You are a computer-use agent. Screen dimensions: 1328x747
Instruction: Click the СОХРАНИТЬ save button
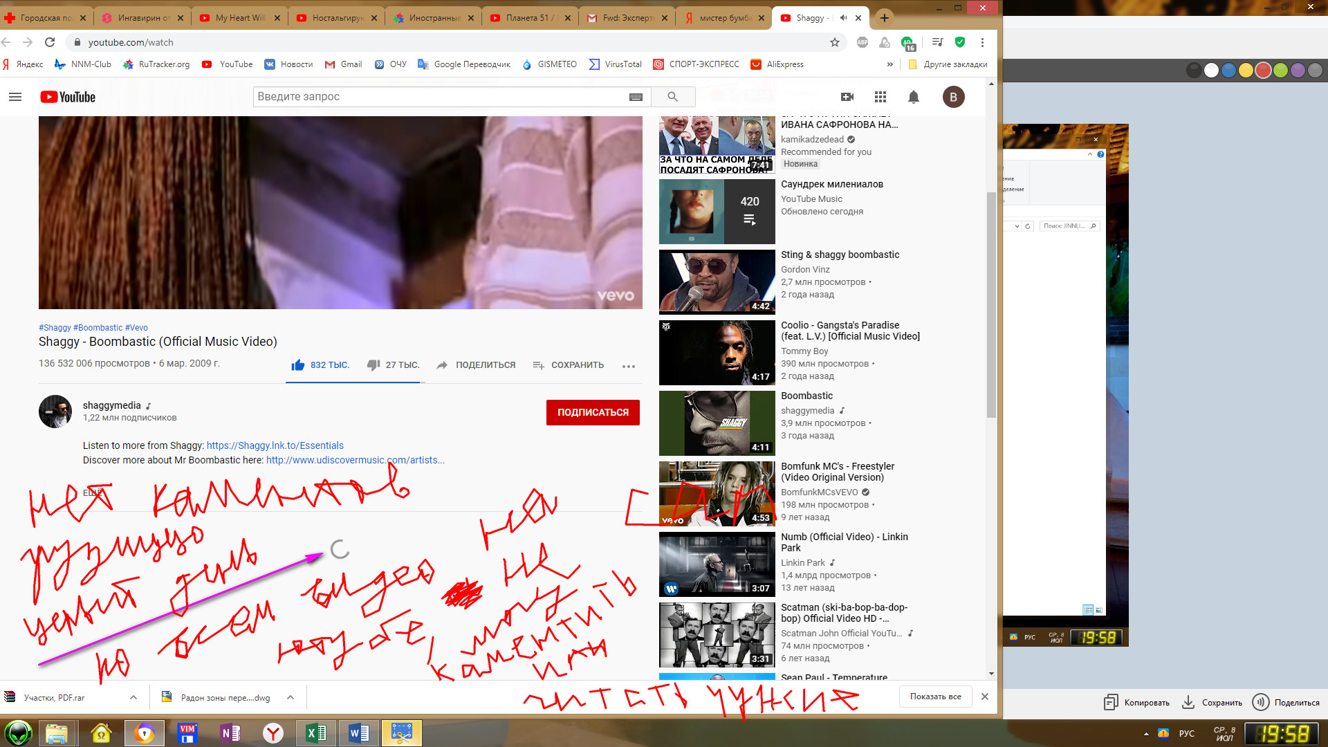point(568,365)
